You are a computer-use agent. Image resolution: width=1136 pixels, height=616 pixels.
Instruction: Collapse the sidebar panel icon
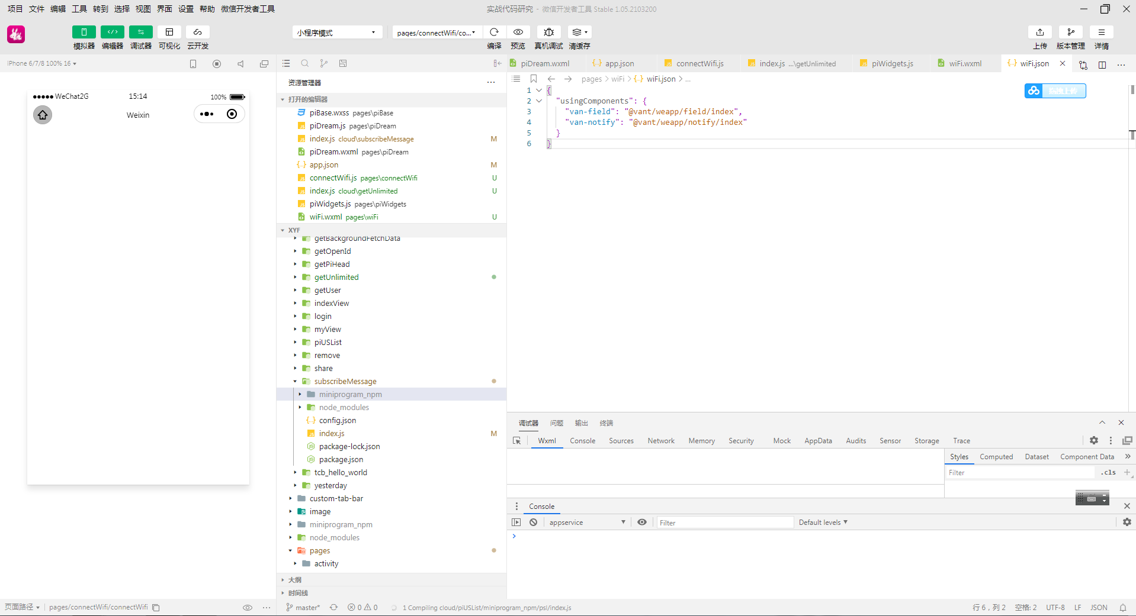[498, 63]
